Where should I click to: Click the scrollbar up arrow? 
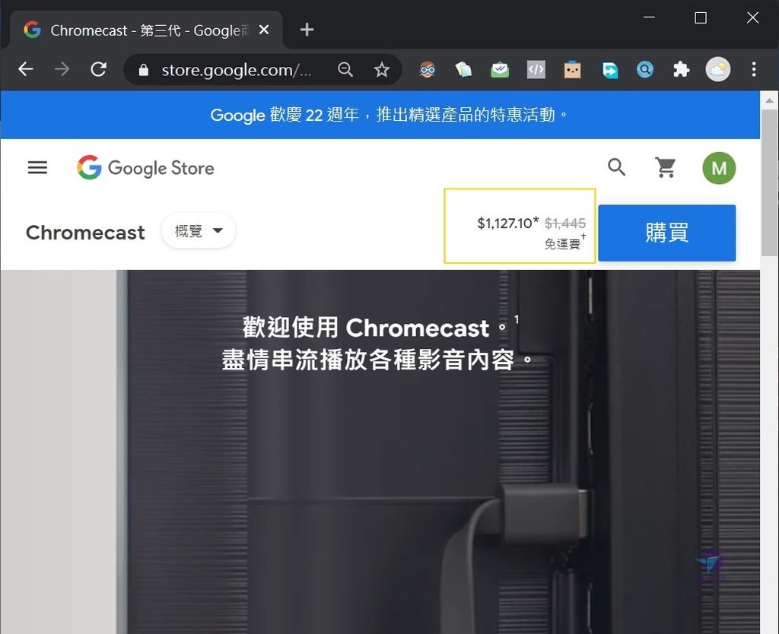pyautogui.click(x=770, y=100)
